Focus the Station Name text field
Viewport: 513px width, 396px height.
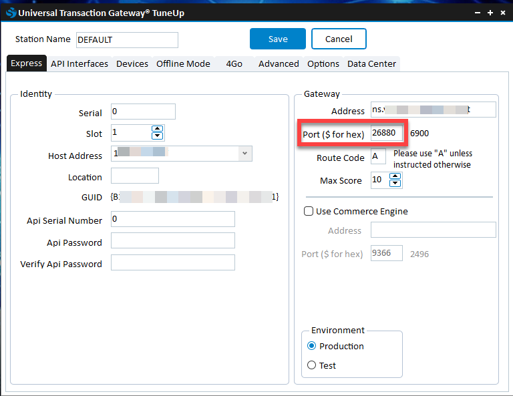pos(127,40)
